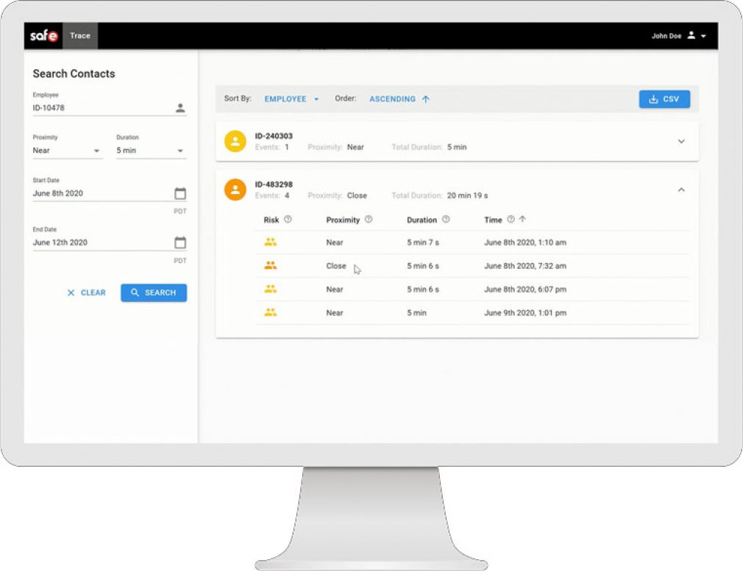The image size is (743, 571).
Task: Expand the ID-240303 contact card
Action: [681, 141]
